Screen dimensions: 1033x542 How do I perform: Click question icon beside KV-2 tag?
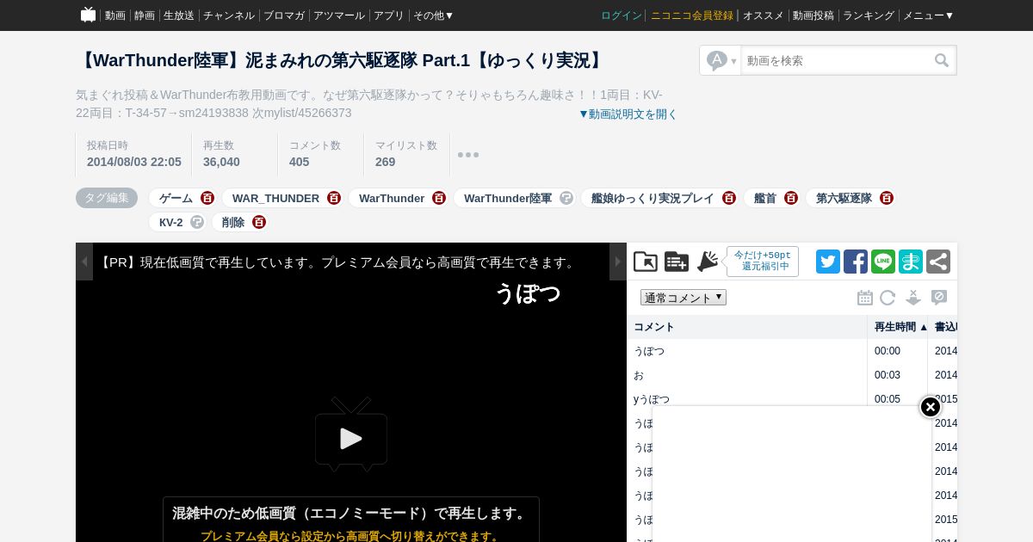point(197,222)
